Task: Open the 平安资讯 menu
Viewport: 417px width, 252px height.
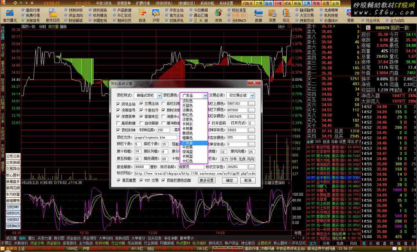Action: pyautogui.click(x=104, y=3)
